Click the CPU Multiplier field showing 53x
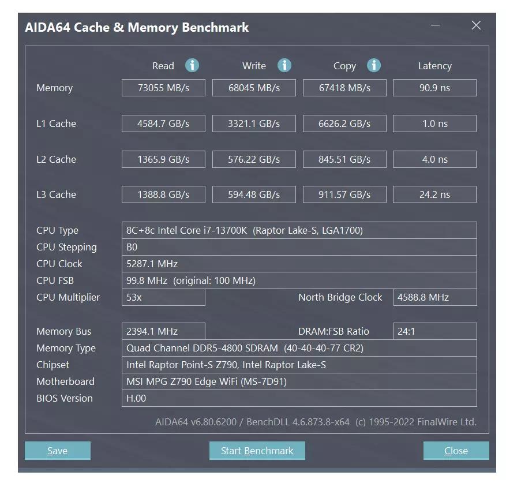 163,297
